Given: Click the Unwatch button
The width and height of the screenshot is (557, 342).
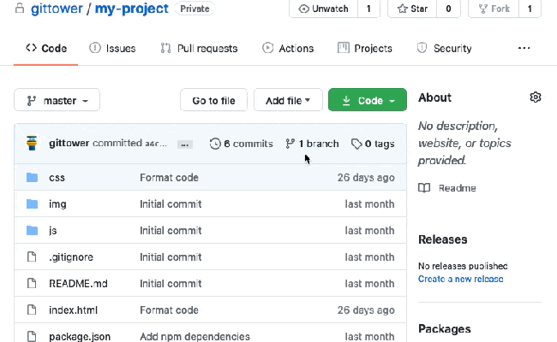Looking at the screenshot, I should pos(323,9).
